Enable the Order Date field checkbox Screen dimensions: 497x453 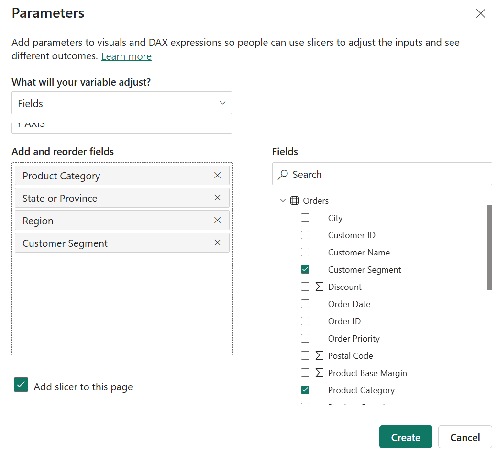[x=305, y=304]
